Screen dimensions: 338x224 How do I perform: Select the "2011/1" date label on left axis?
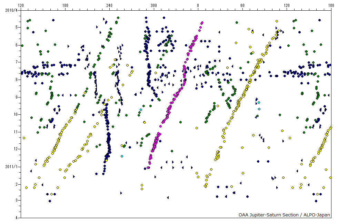(11, 167)
